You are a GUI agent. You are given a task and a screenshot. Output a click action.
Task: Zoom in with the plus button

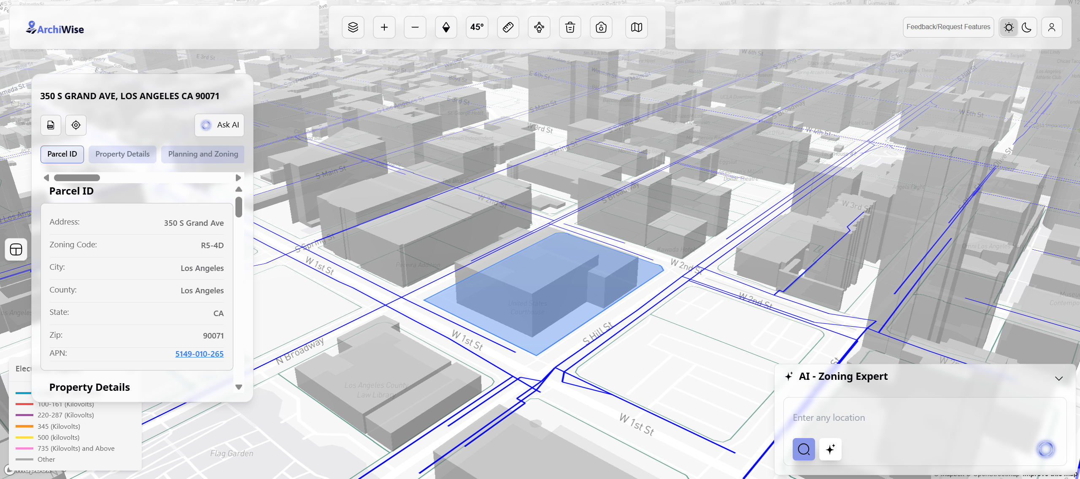click(x=384, y=27)
